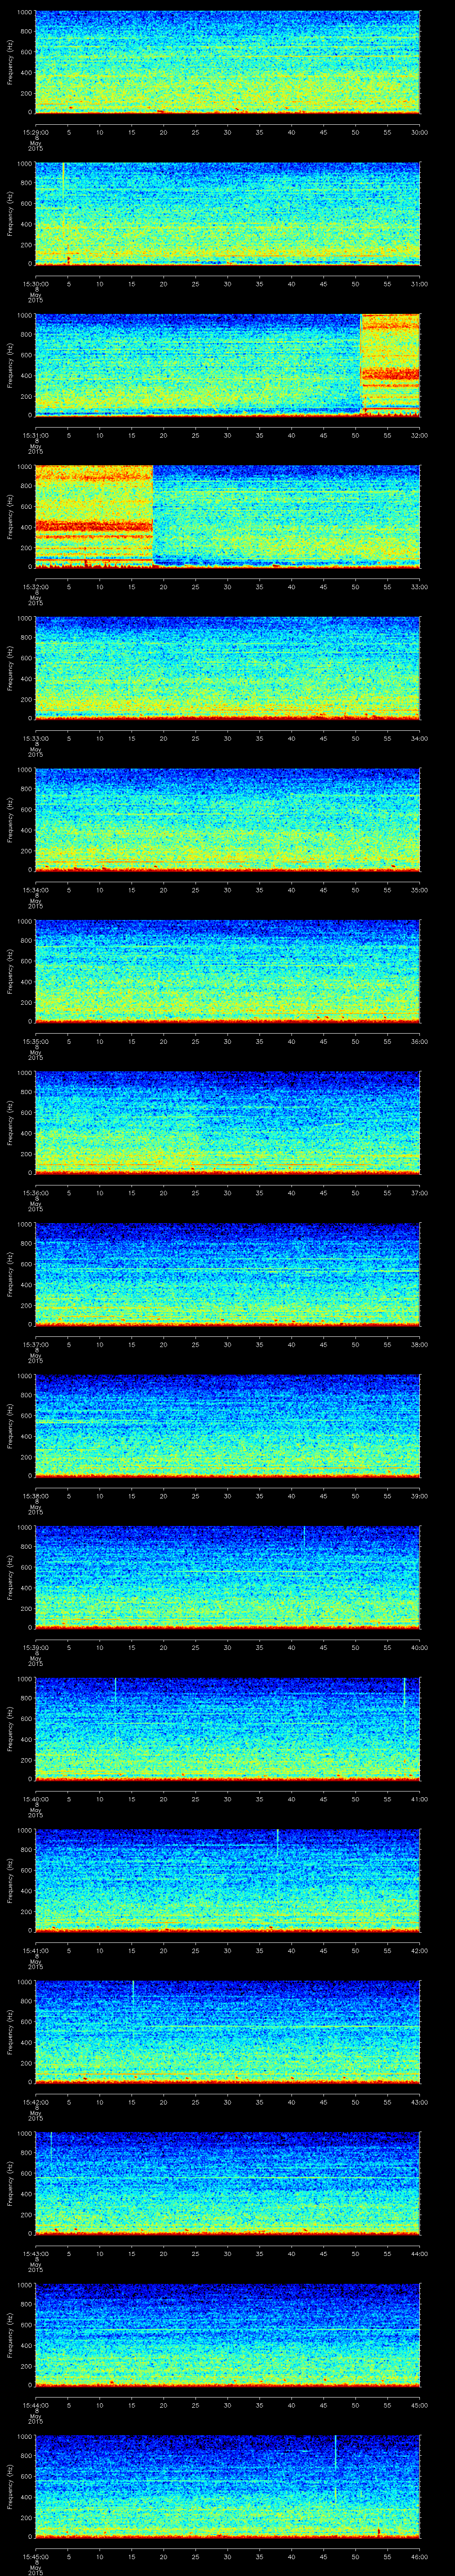Image resolution: width=455 pixels, height=2576 pixels.
Task: Click the "33:00" end time label
Action: 420,586
